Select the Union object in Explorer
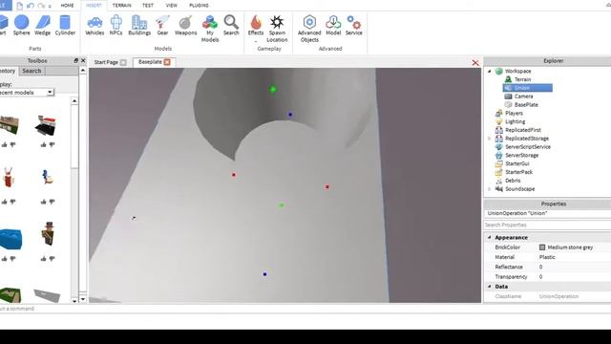Viewport: 611px width, 344px height. point(528,88)
